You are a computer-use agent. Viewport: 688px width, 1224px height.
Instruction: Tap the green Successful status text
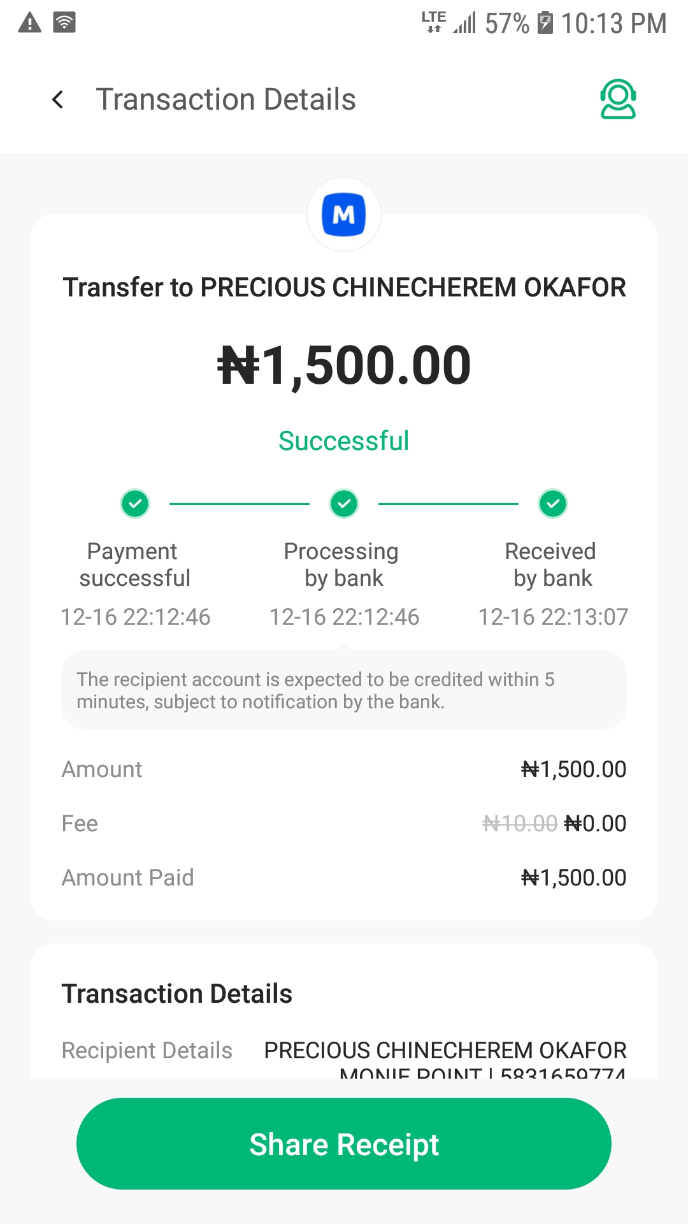click(344, 441)
